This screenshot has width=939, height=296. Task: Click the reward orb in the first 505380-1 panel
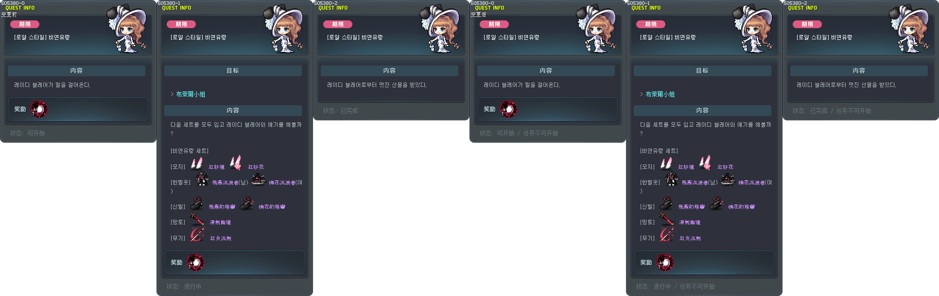195,263
